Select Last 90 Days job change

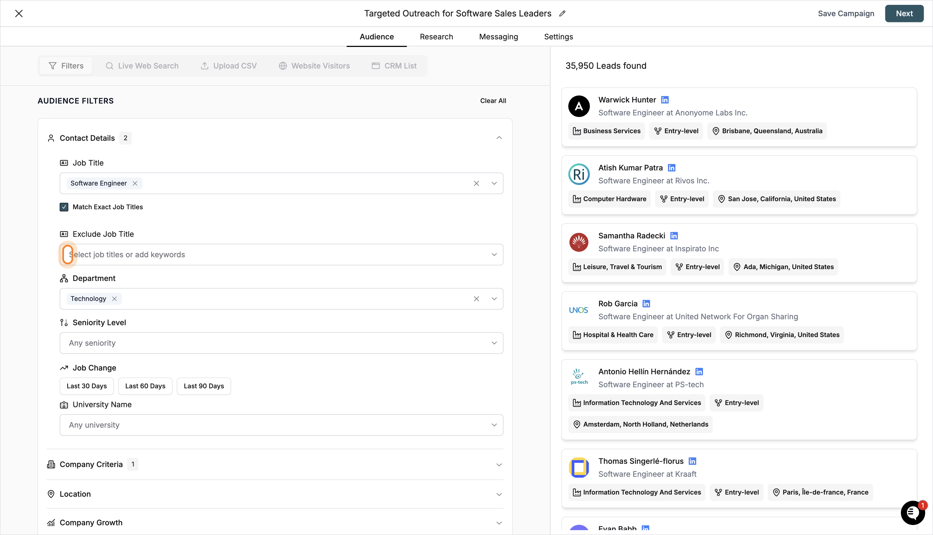click(x=204, y=386)
